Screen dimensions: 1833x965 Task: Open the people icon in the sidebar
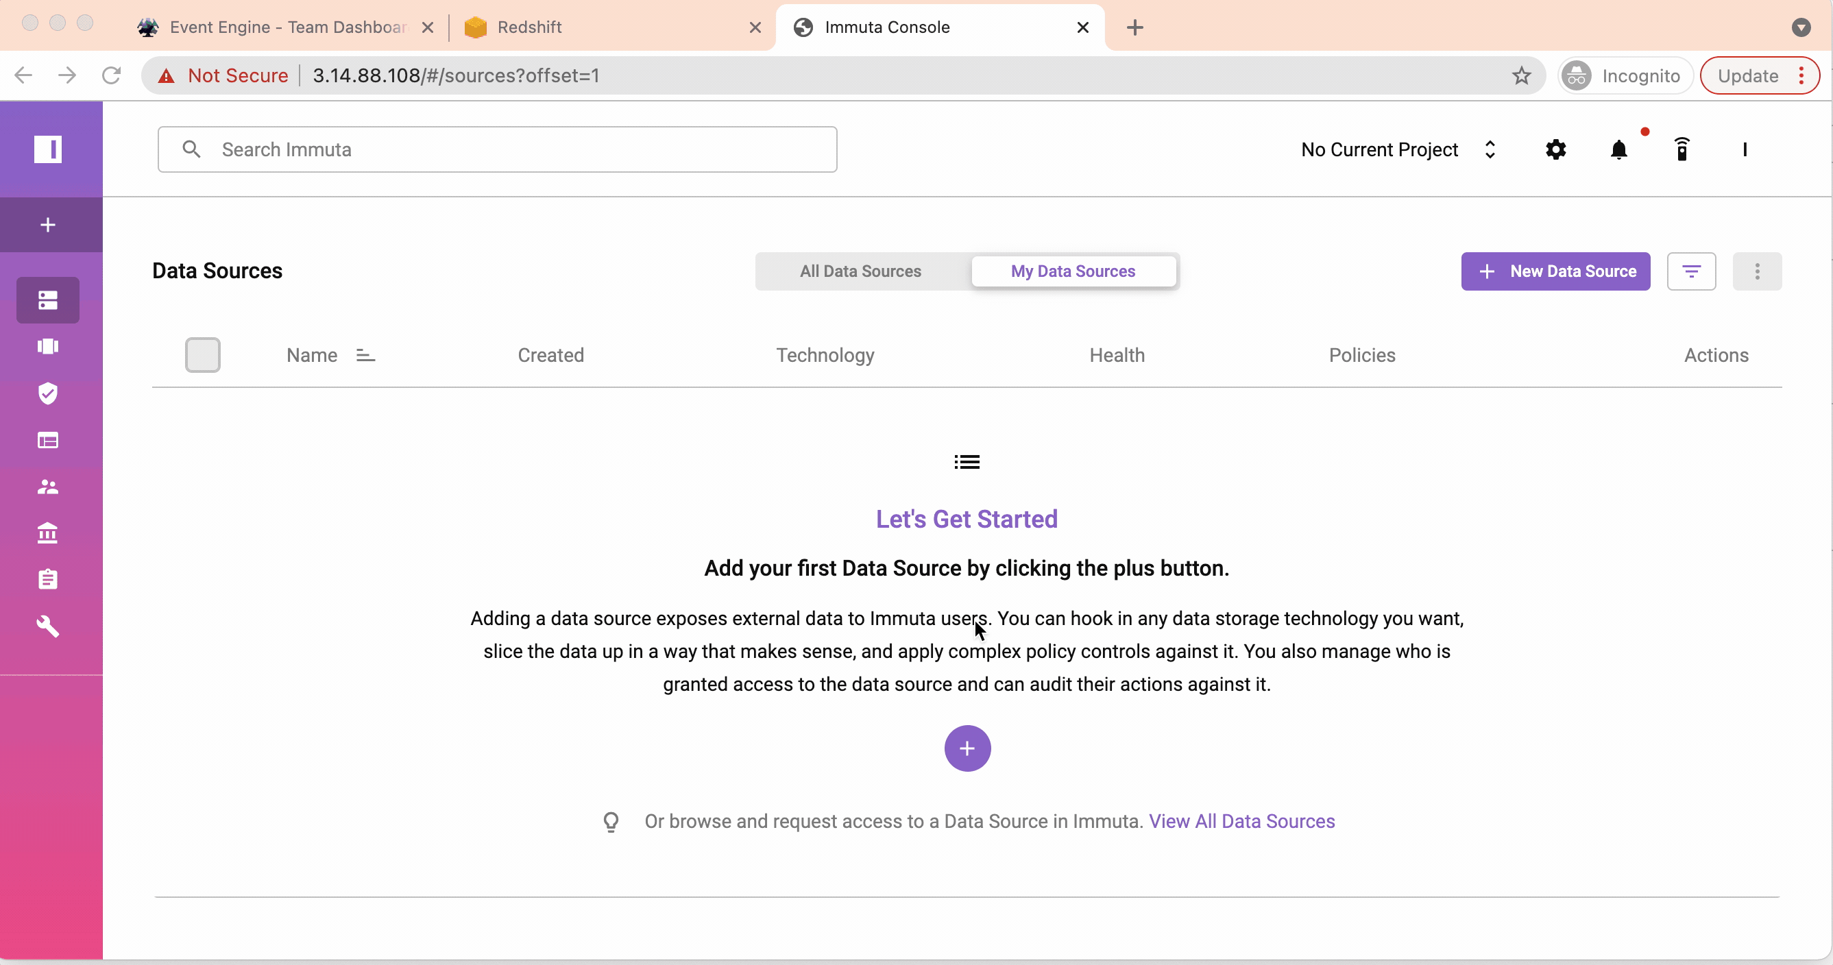pos(48,487)
